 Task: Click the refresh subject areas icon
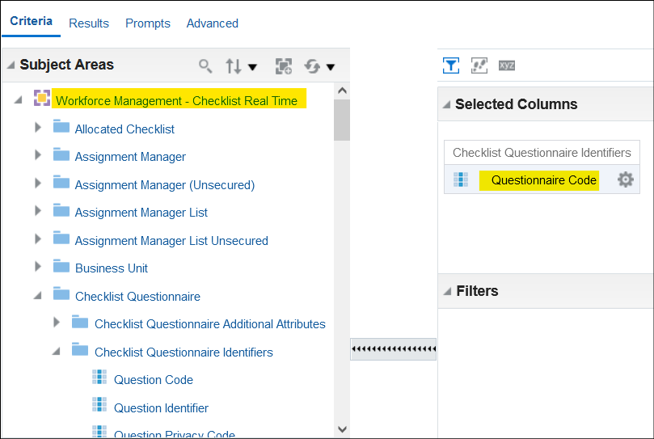pos(312,66)
